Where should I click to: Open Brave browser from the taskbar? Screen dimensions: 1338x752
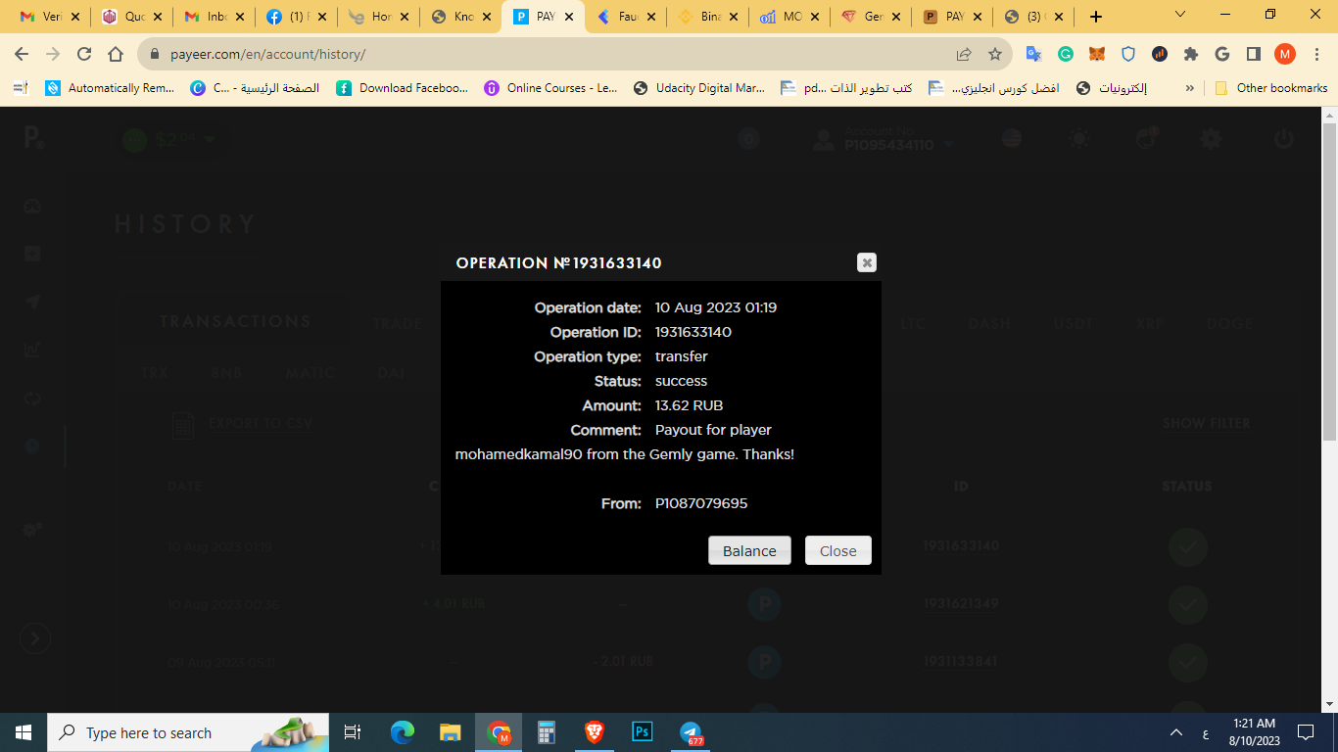pos(595,732)
